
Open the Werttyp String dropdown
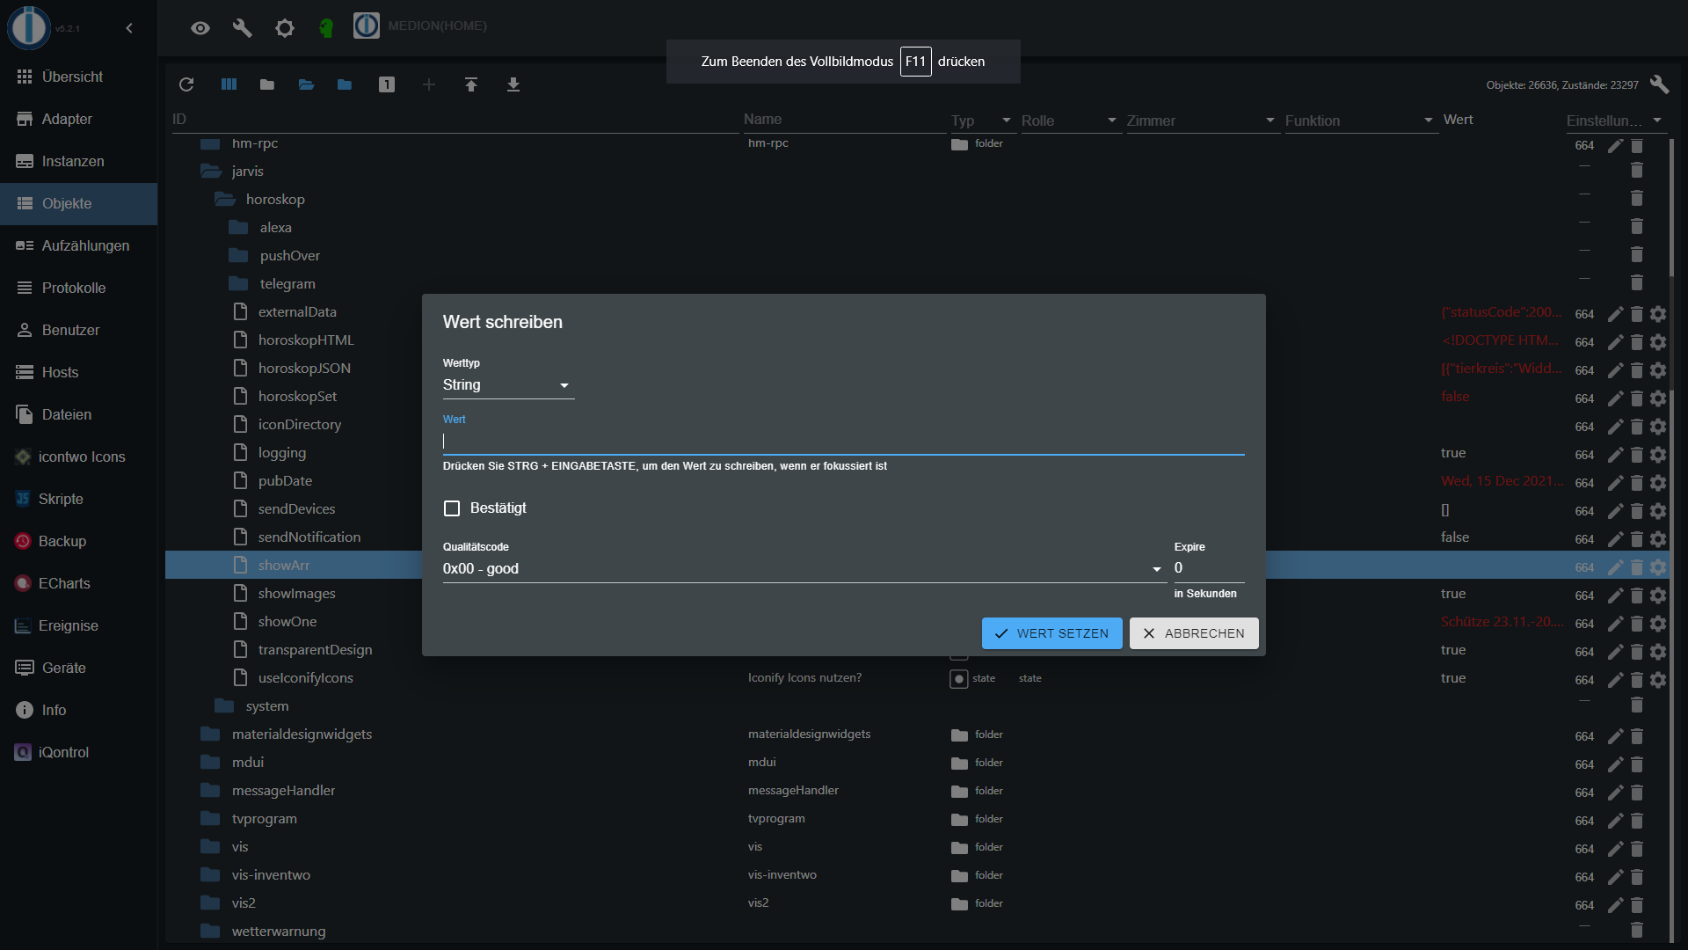coord(508,385)
